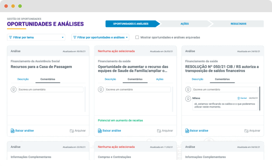This screenshot has height=166, width=272.
Task: Click comments scrollbar in RESOLUÇÃO card
Action: pos(259,98)
